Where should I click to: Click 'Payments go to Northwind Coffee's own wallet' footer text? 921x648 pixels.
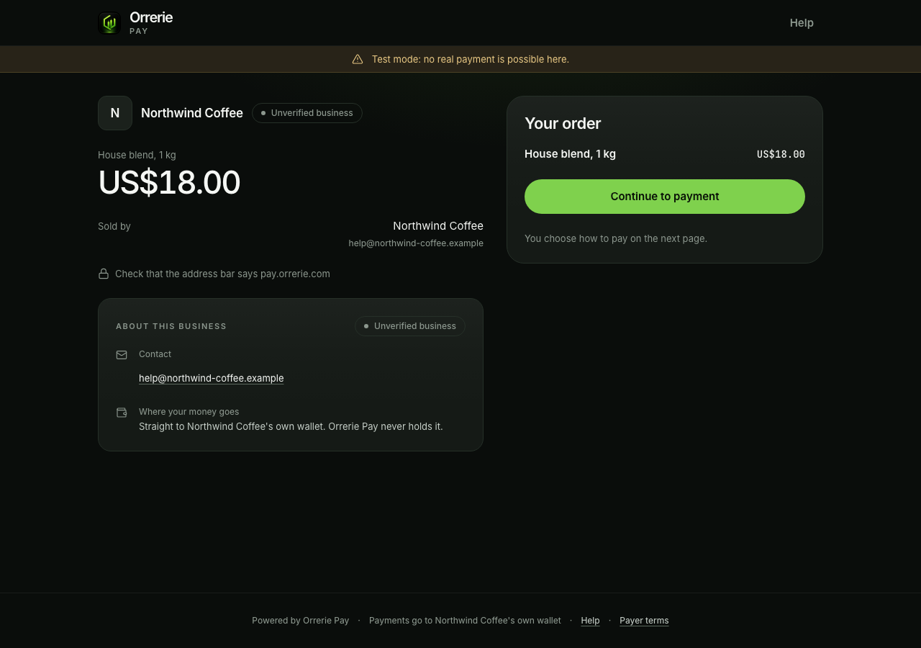click(465, 621)
